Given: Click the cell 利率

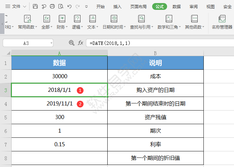Looking at the screenshot, I should (x=156, y=145).
